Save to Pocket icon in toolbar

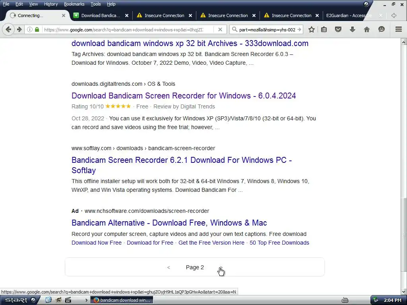[338, 29]
